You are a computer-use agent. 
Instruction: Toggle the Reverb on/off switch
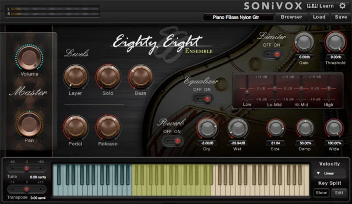tap(173, 141)
